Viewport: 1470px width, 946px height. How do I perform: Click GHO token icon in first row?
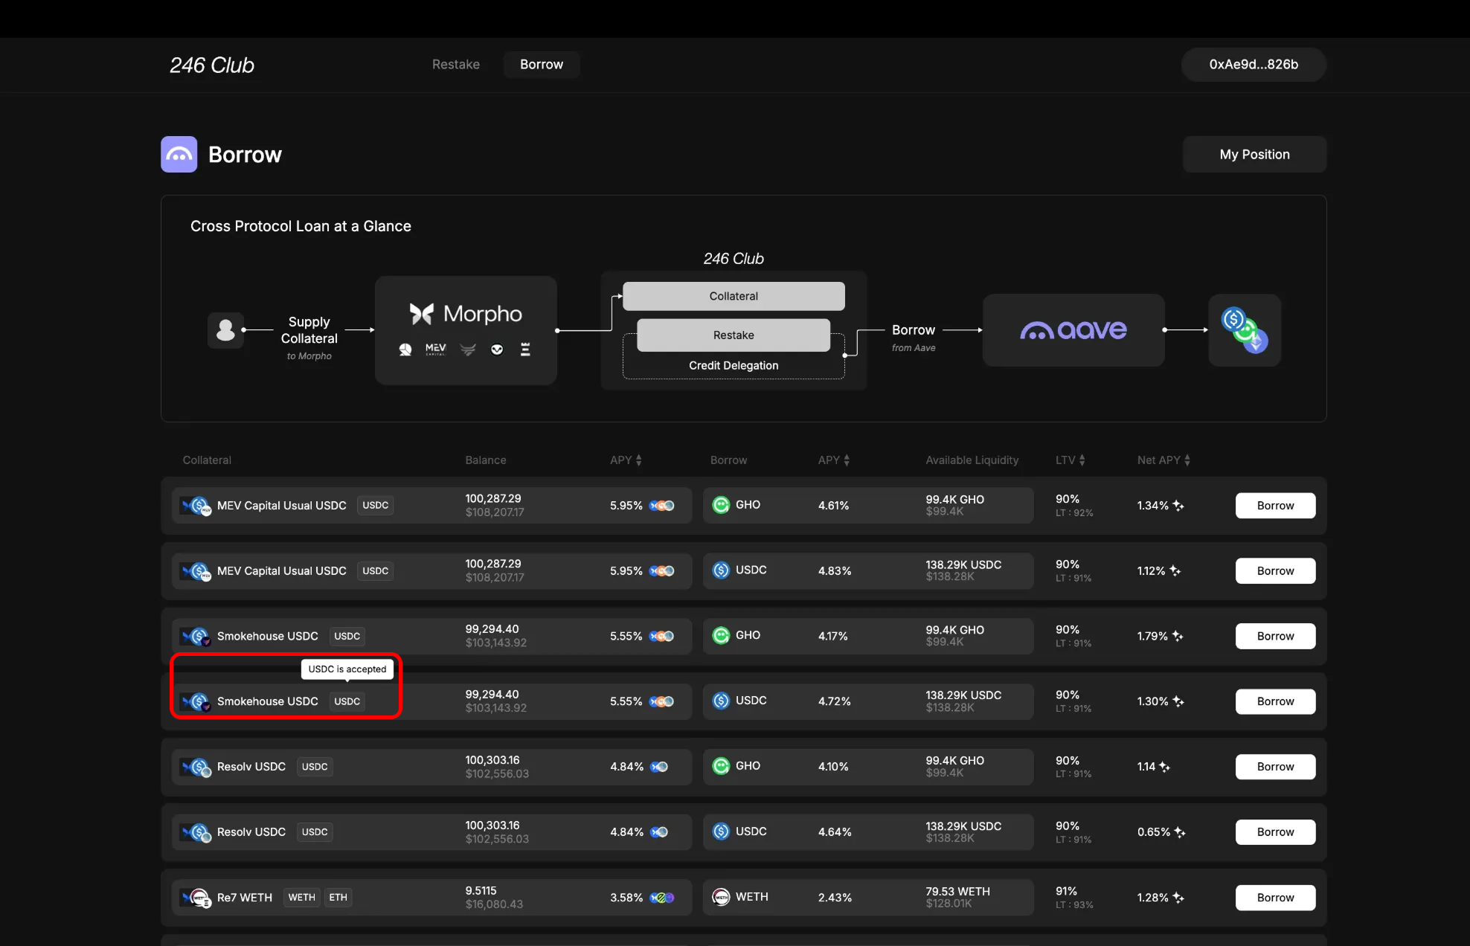click(x=721, y=505)
